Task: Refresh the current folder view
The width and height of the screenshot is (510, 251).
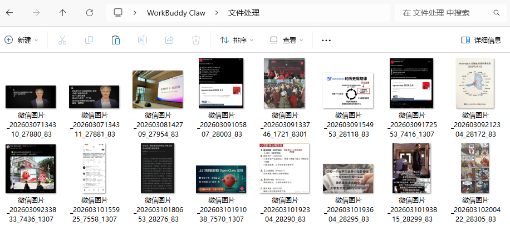Action: coord(90,13)
